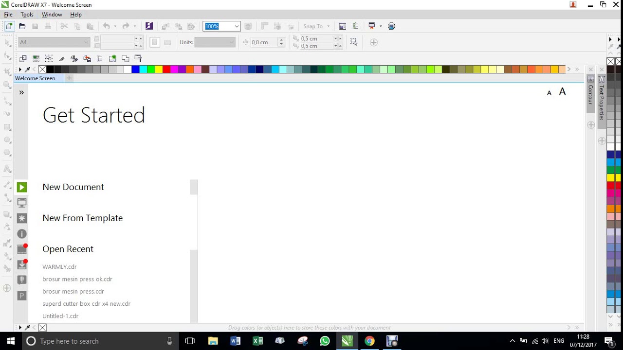Image resolution: width=623 pixels, height=350 pixels.
Task: Click the taskbar search box
Action: (x=101, y=341)
